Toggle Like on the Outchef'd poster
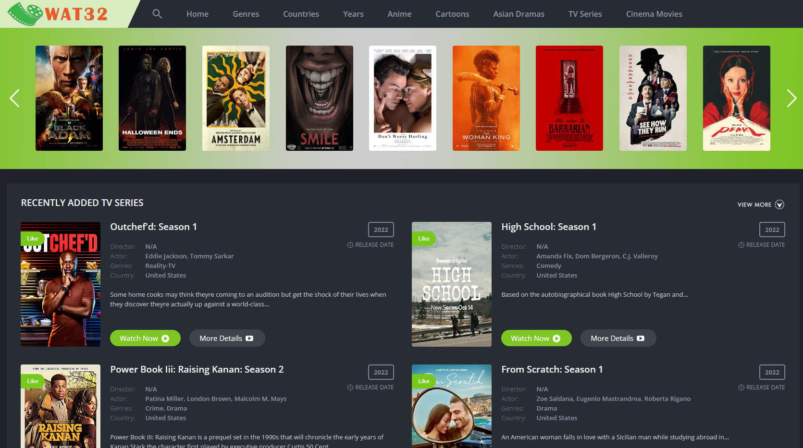 33,239
